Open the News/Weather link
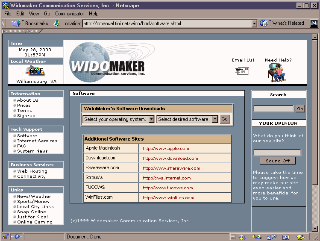320x241 pixels. (x=34, y=196)
